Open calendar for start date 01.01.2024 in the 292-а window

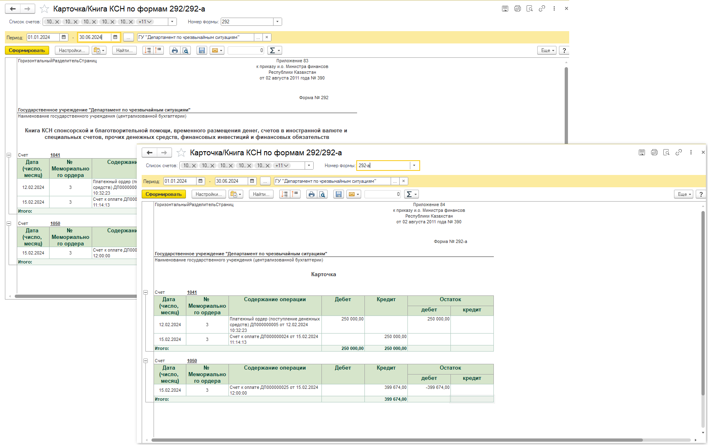(201, 181)
